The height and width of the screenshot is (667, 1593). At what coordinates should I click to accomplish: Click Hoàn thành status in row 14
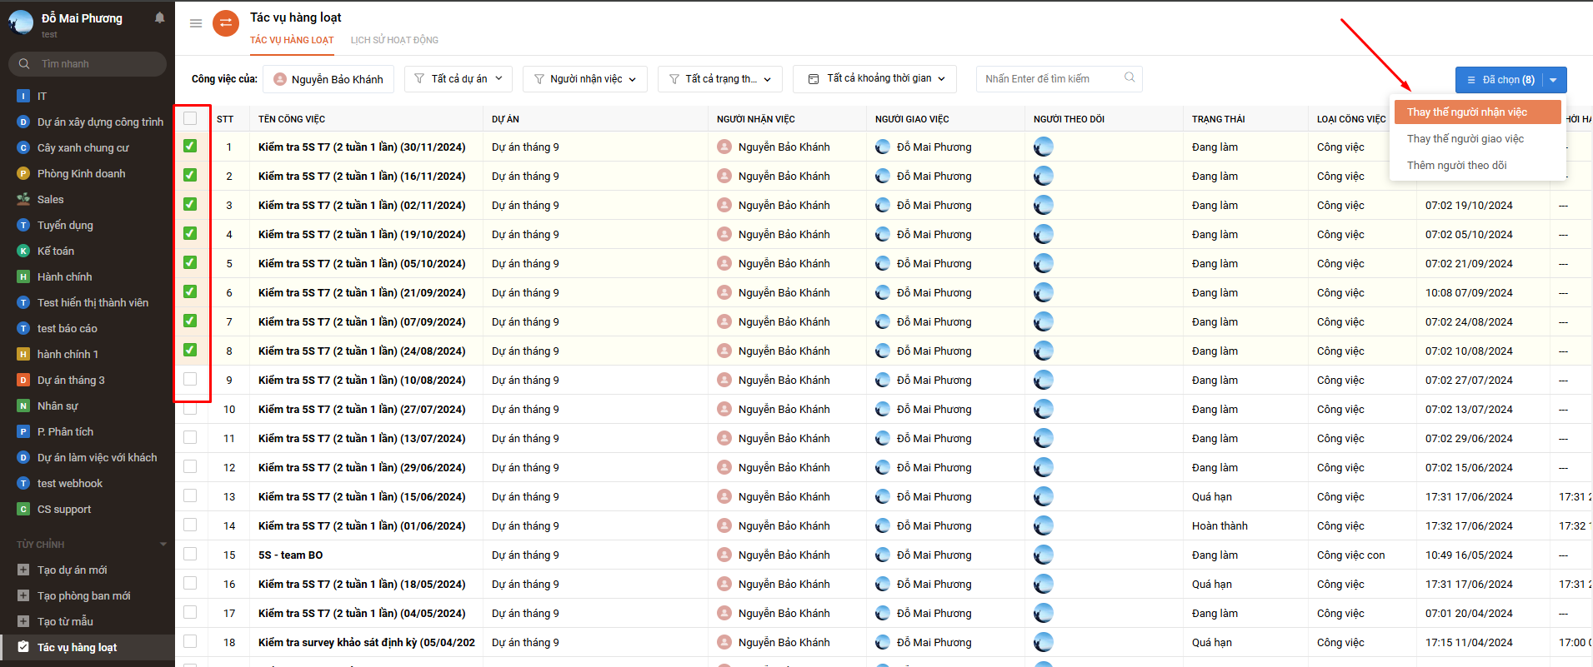tap(1220, 525)
